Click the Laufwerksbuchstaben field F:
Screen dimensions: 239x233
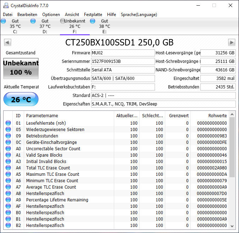[x=123, y=87]
